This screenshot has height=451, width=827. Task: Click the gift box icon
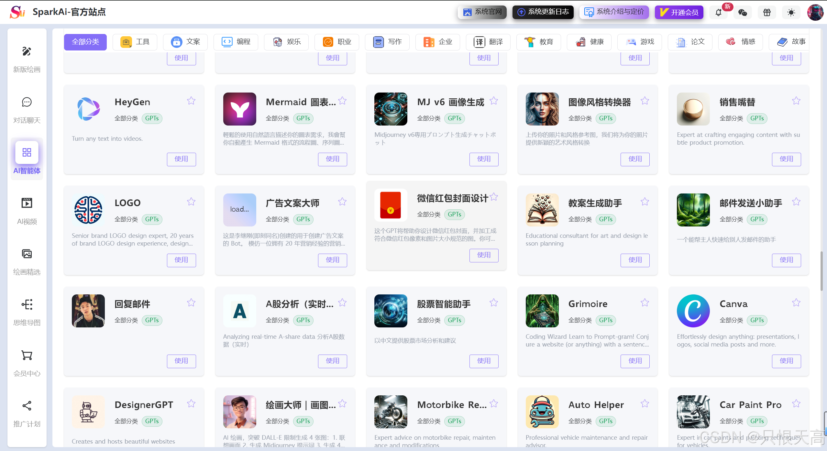[767, 12]
